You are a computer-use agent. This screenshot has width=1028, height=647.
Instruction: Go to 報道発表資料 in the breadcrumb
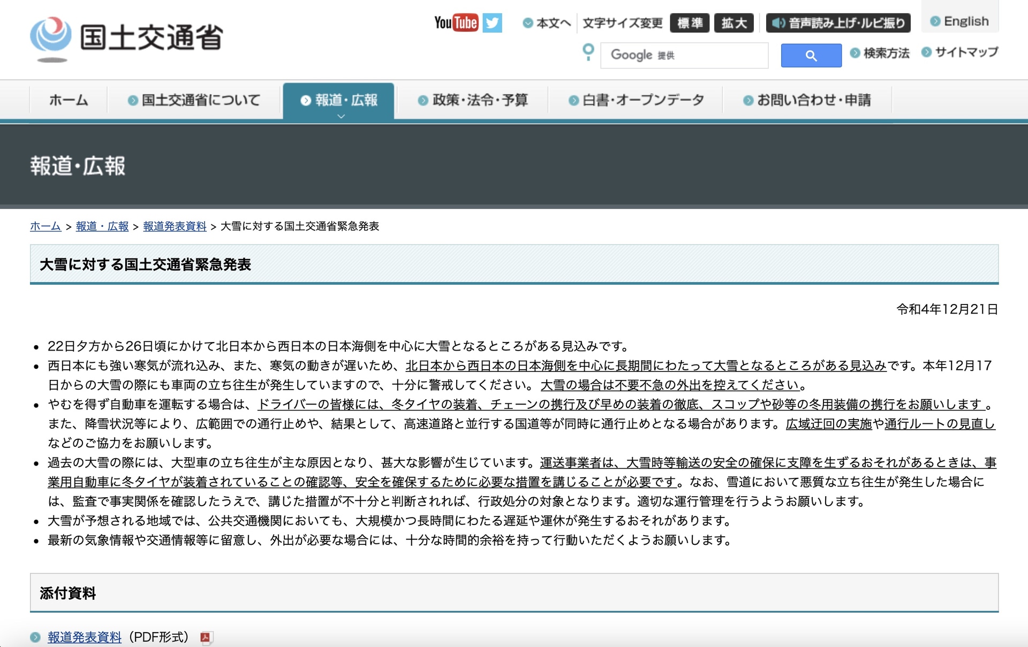(x=175, y=226)
